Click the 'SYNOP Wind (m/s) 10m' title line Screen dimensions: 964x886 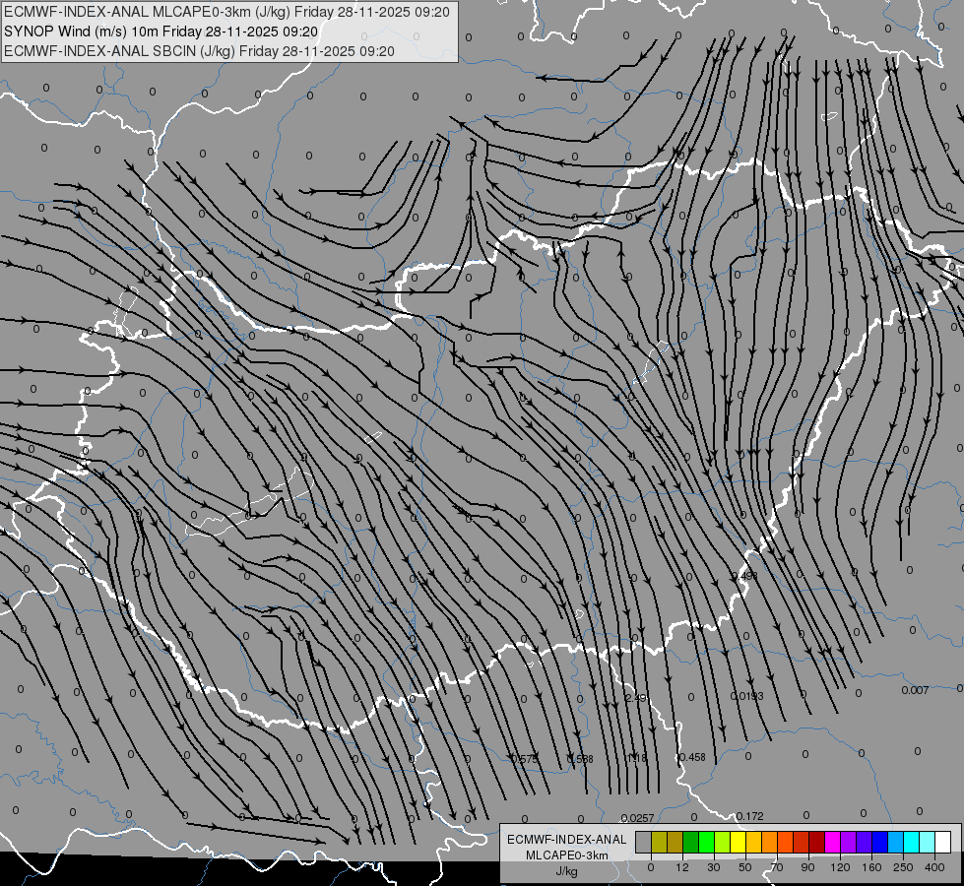pyautogui.click(x=161, y=32)
